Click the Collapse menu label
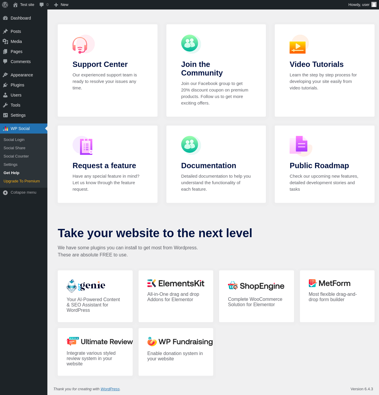The image size is (379, 395). tap(23, 192)
